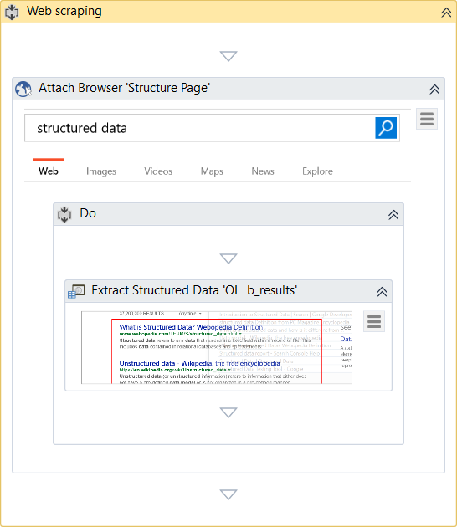Select the Images tab
Image resolution: width=457 pixels, height=527 pixels.
click(x=101, y=171)
